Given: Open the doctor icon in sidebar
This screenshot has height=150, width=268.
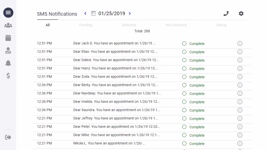Looking at the screenshot, I should tap(8, 51).
